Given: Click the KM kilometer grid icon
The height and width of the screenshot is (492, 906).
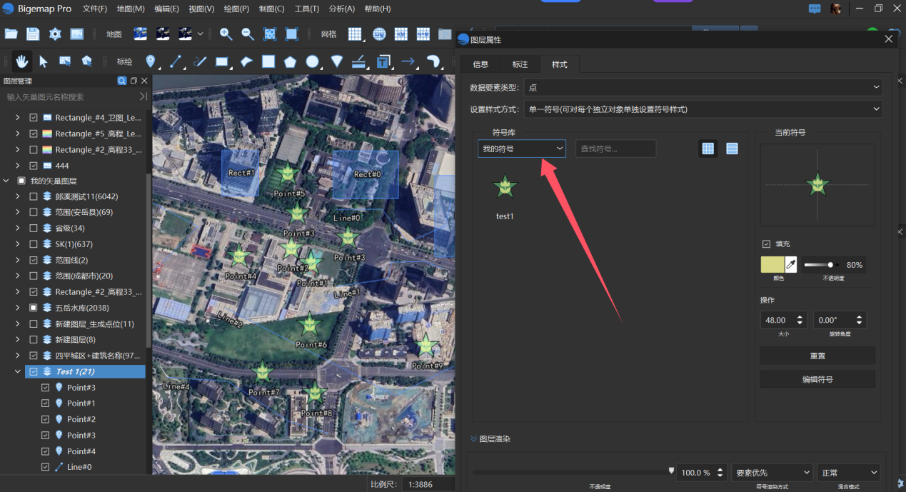Looking at the screenshot, I should coord(401,34).
